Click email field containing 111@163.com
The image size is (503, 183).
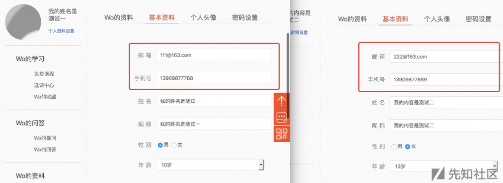click(x=214, y=55)
